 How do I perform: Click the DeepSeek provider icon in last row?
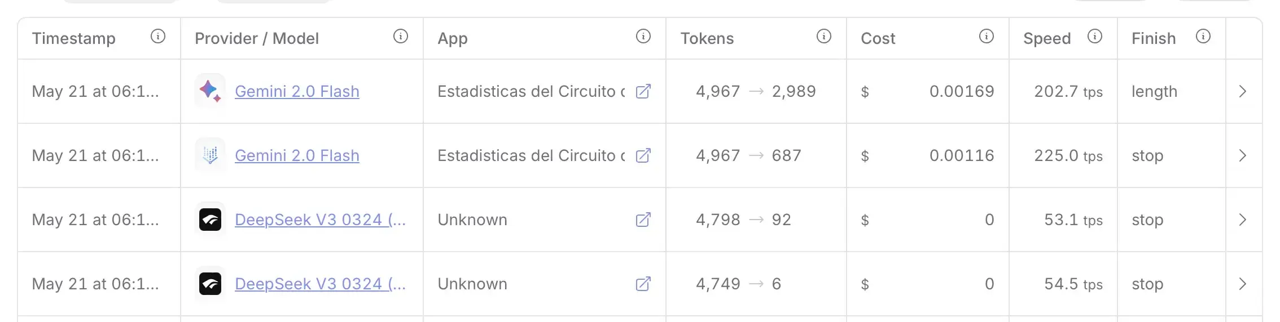(210, 284)
